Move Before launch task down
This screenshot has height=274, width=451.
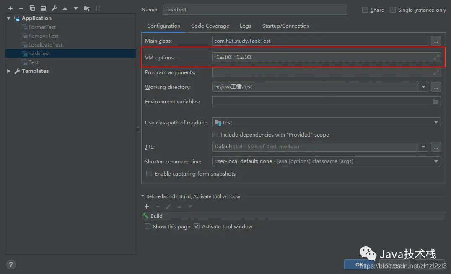[190, 207]
